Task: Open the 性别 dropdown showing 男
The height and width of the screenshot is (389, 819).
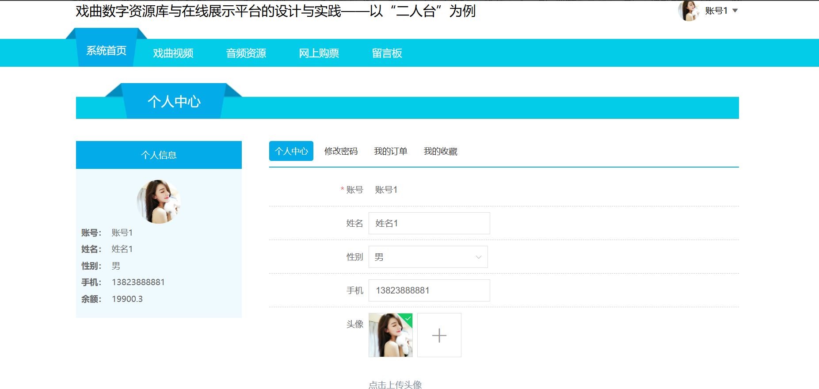Action: pos(428,257)
